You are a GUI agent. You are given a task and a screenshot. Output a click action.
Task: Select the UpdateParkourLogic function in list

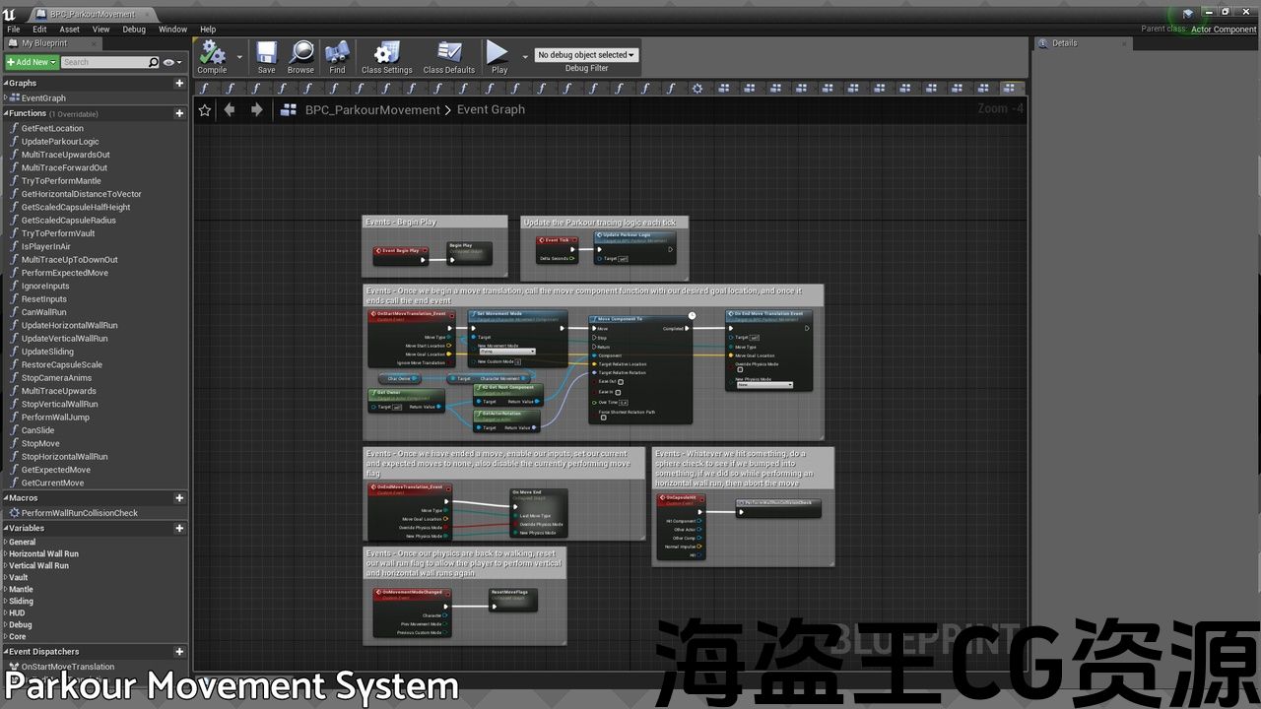point(60,142)
